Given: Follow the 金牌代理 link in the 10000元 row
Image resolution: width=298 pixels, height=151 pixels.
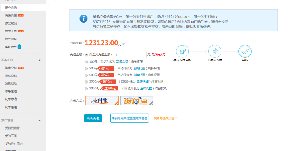Looking at the screenshot, I should point(146,88).
